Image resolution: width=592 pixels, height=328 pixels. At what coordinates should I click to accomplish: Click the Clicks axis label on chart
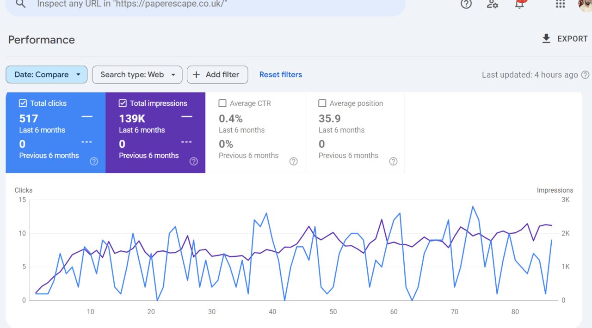tap(24, 190)
